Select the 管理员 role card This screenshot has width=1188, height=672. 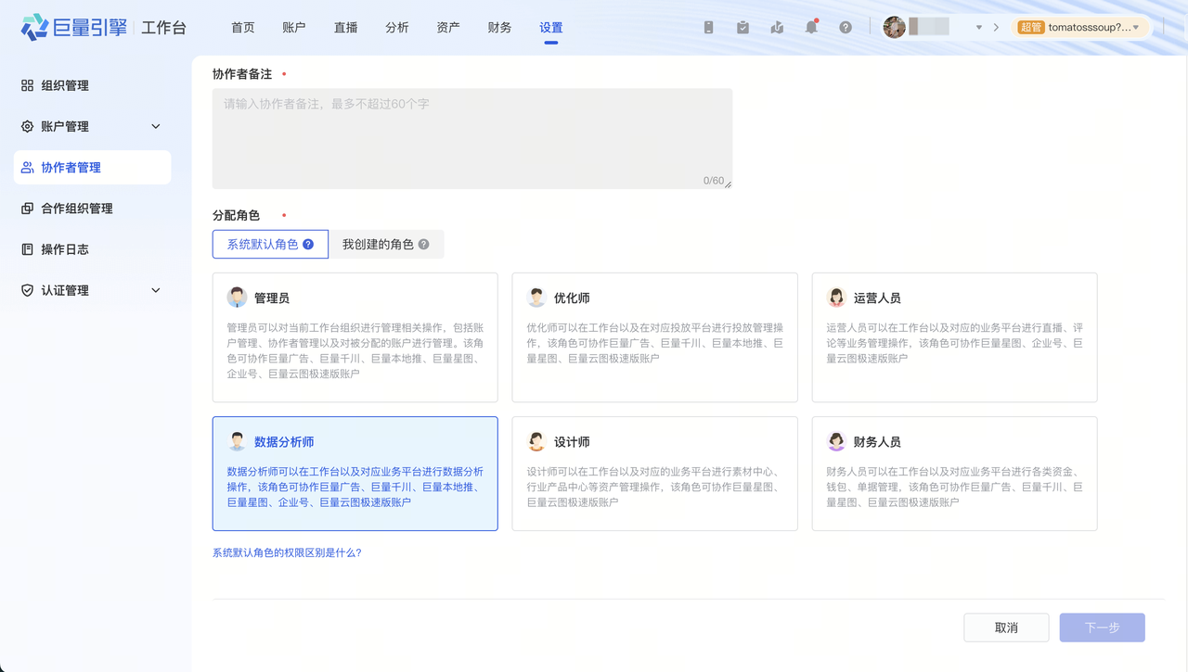355,337
